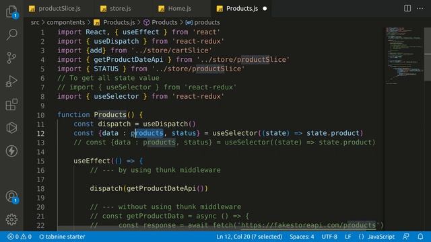Change the Spaces: 4 indentation setting
This screenshot has height=242, width=431.
(x=302, y=237)
